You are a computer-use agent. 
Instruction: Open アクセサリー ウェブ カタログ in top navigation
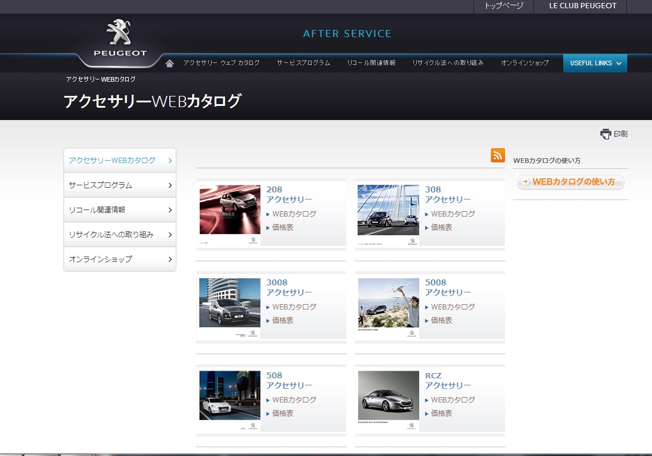point(222,63)
